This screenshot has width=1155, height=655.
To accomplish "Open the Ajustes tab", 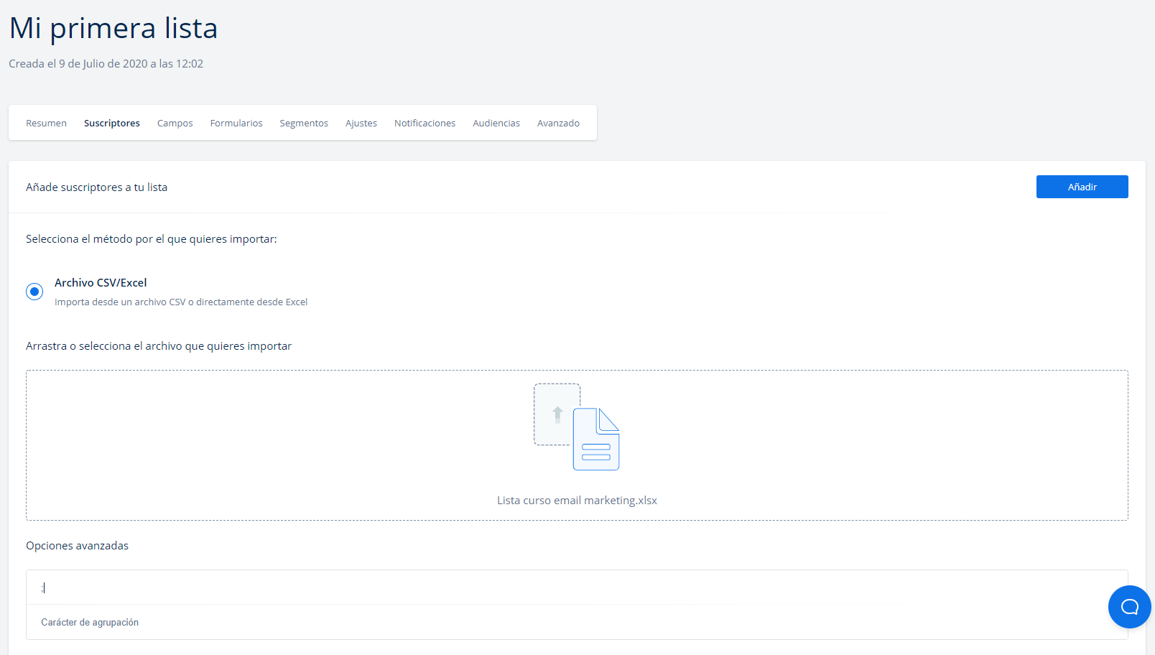I will [x=361, y=123].
